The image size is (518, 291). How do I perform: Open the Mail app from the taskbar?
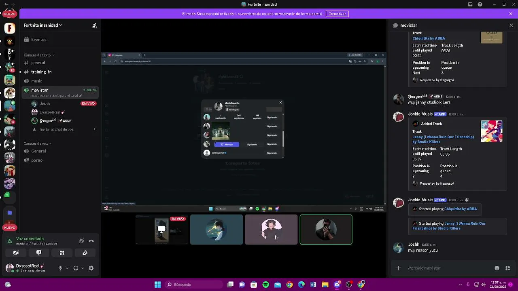278,285
